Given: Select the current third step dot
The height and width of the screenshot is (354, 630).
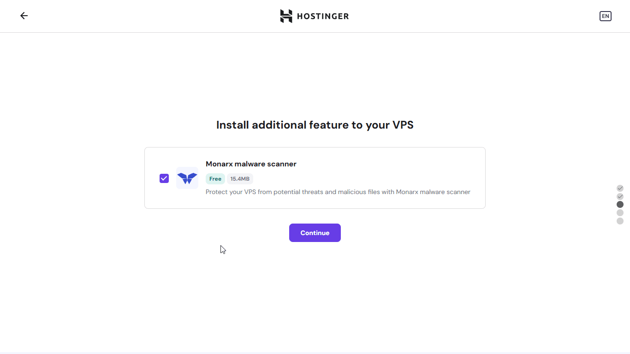Looking at the screenshot, I should coord(620,204).
